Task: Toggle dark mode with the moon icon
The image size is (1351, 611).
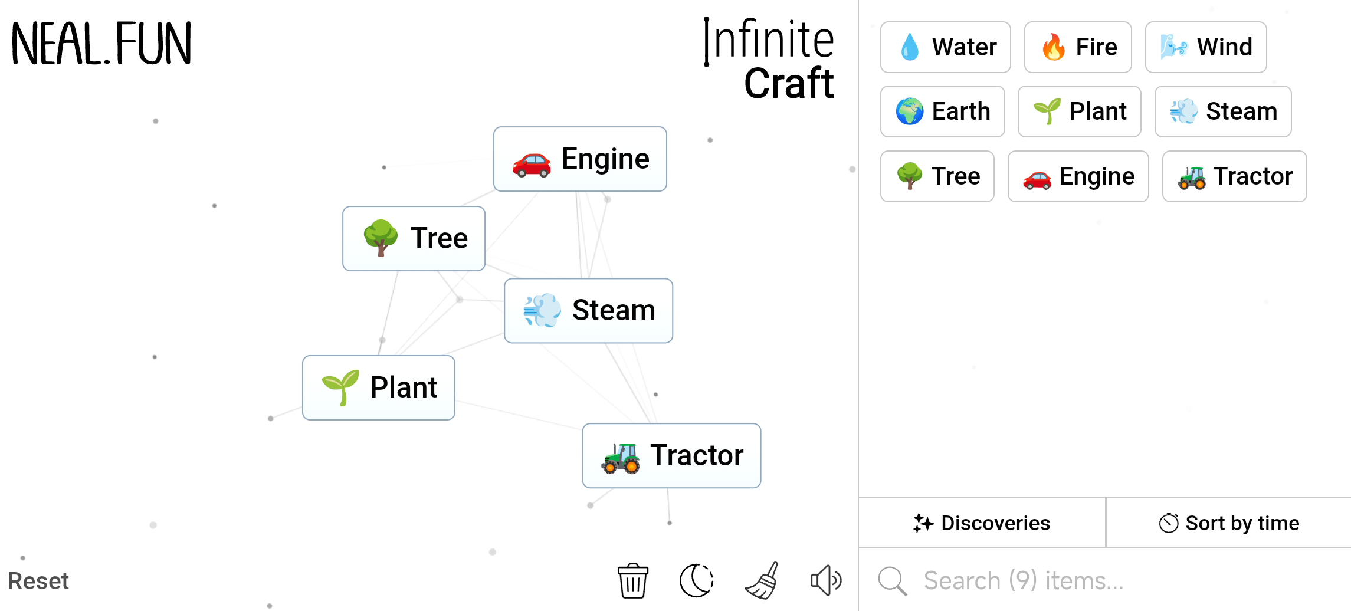Action: [x=696, y=581]
